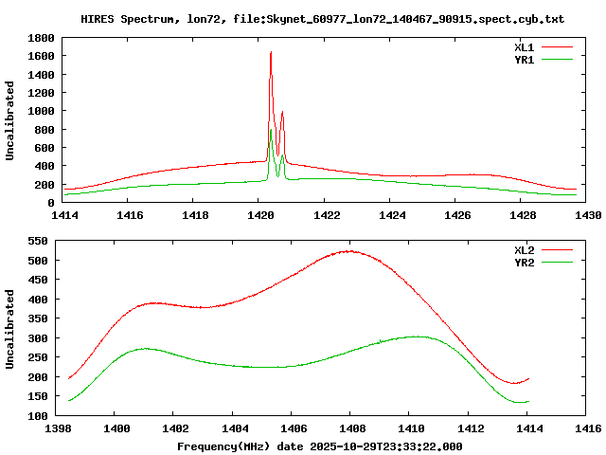Select the YR2 legend label

pos(524,263)
